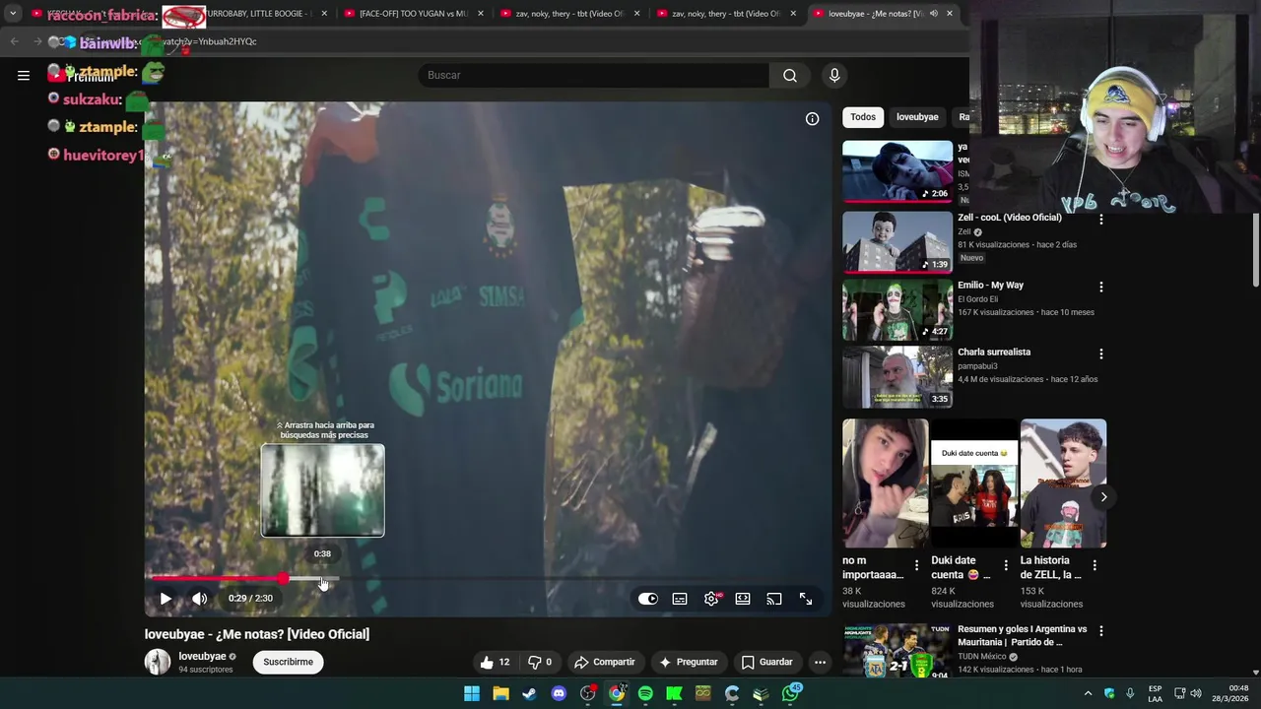Screen dimensions: 1261x709
Task: Enter fullscreen mode
Action: tap(806, 599)
